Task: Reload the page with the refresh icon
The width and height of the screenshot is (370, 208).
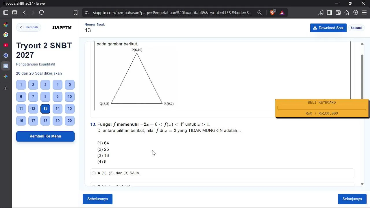Action: (42, 13)
